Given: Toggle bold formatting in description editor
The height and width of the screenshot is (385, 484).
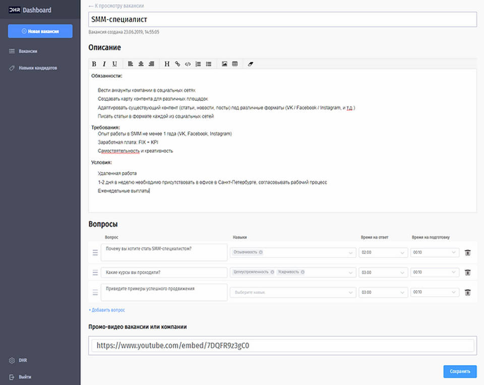Looking at the screenshot, I should point(94,64).
